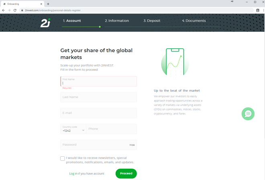Maximize the browser window
265x180 pixels.
255,2
